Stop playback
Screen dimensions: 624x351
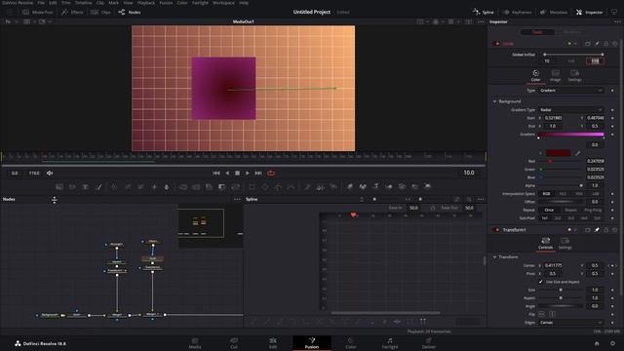point(237,174)
